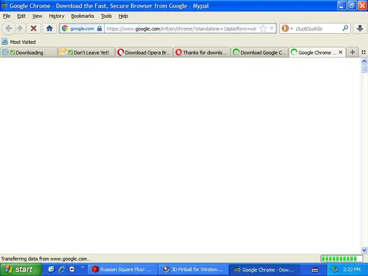Open the Edit menu
The width and height of the screenshot is (368, 276).
21,16
